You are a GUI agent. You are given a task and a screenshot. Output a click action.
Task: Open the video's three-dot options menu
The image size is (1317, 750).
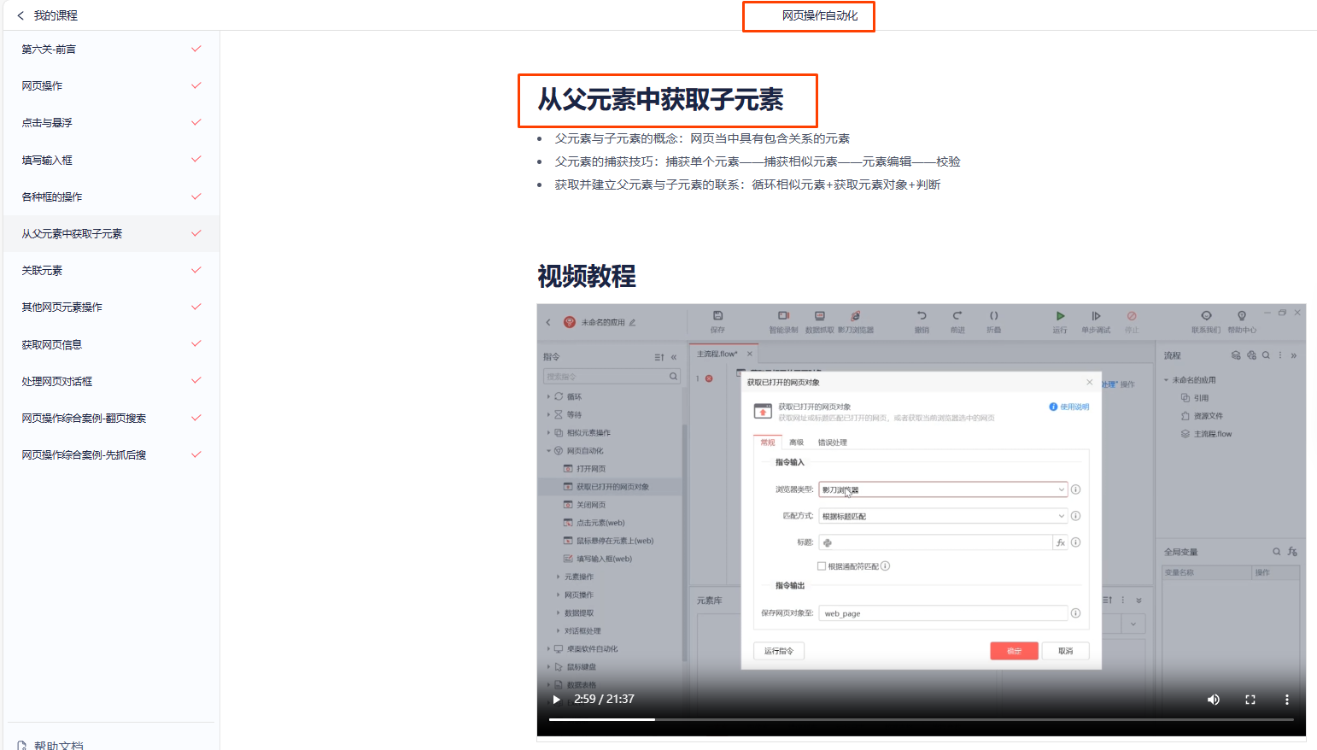tap(1286, 700)
